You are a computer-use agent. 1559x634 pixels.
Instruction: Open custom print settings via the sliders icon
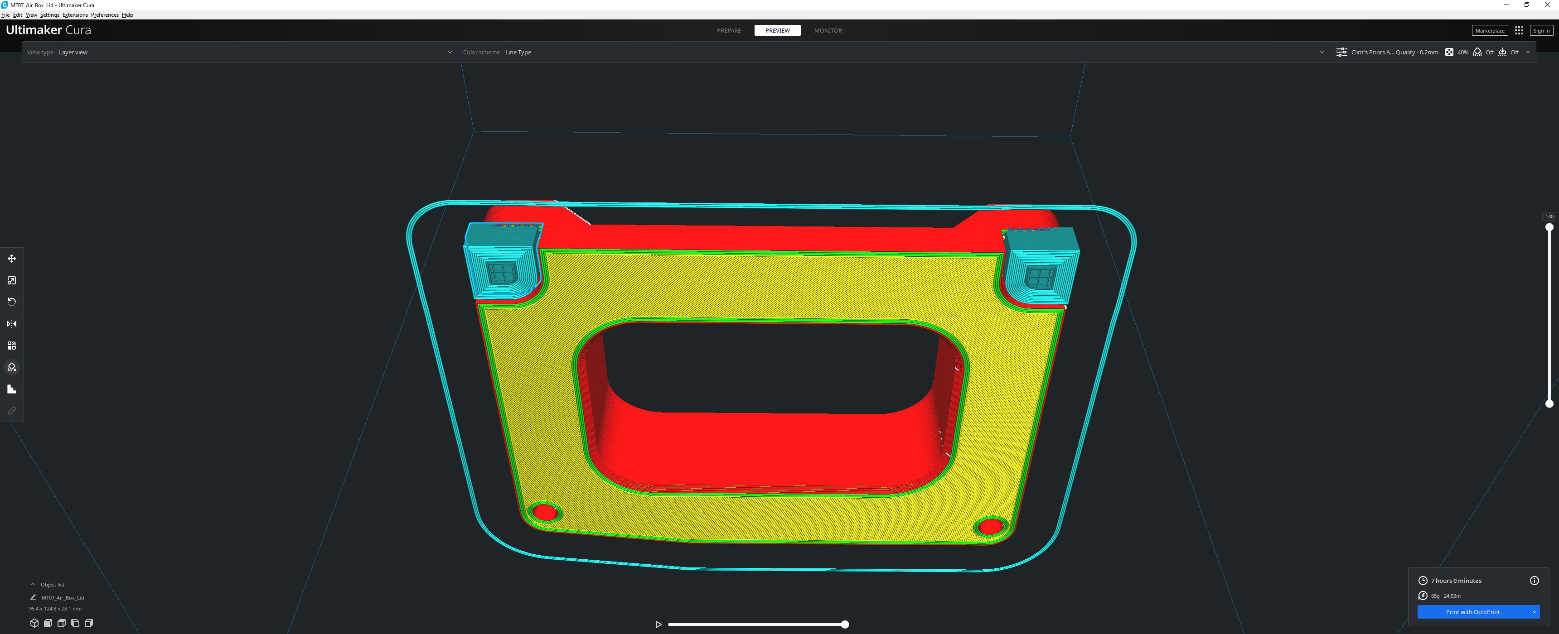pyautogui.click(x=1341, y=52)
